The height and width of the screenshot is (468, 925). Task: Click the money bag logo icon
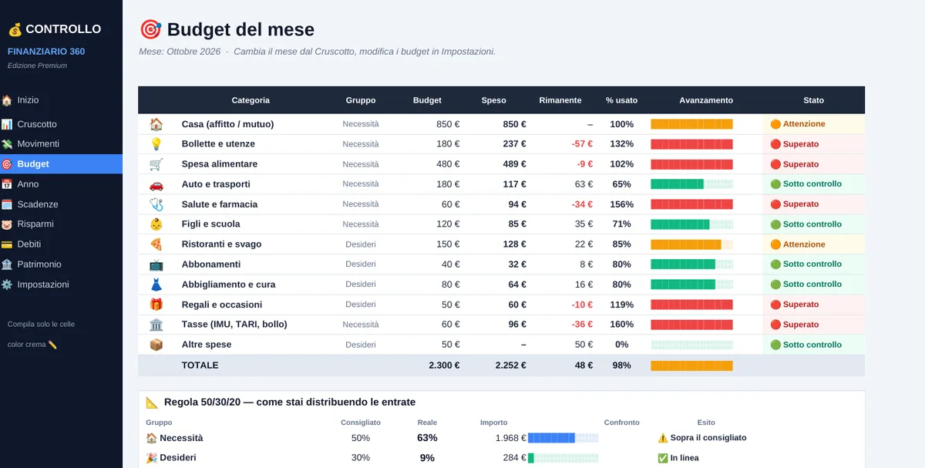(15, 29)
